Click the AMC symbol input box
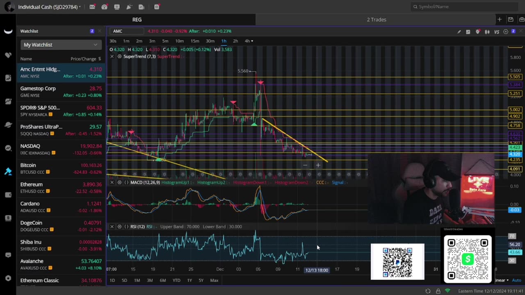The image size is (525, 295). tap(127, 31)
